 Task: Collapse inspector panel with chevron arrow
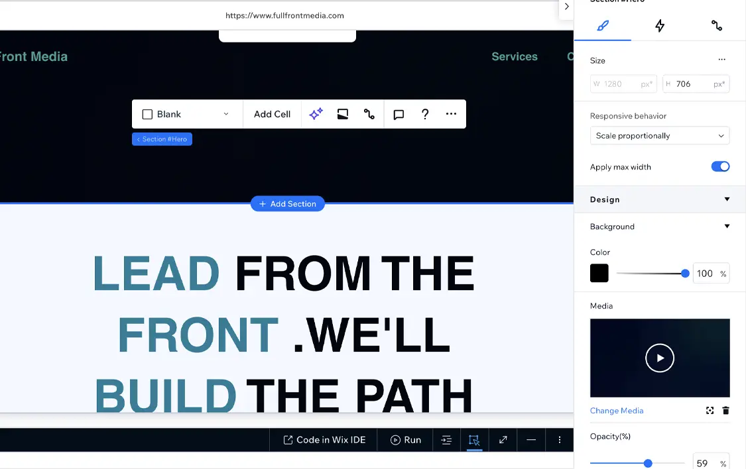567,7
